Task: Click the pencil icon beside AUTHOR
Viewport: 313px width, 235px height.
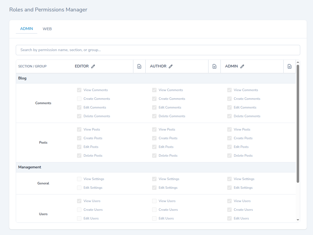Action: click(x=171, y=66)
